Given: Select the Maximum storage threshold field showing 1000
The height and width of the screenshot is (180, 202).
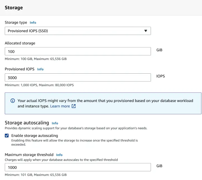Looking at the screenshot, I should click(x=78, y=167).
